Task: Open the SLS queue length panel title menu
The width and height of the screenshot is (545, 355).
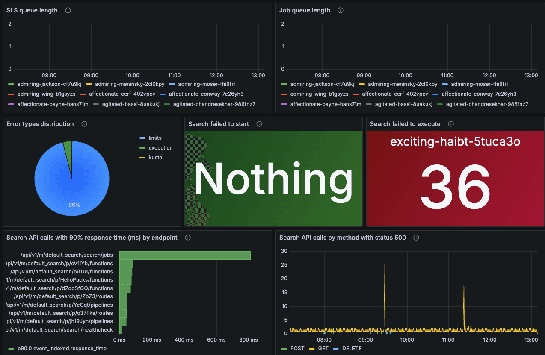Action: click(32, 10)
